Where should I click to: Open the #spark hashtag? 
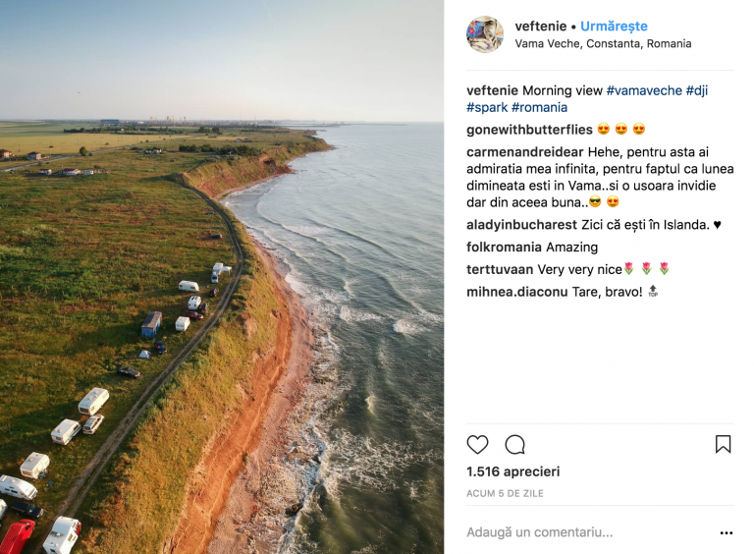click(x=487, y=107)
